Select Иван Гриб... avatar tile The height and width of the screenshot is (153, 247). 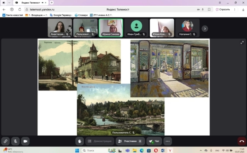[x=136, y=28]
